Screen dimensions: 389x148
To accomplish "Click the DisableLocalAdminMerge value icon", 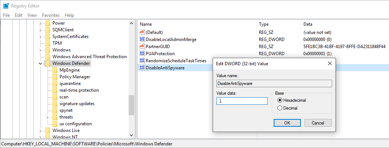I will (142, 39).
